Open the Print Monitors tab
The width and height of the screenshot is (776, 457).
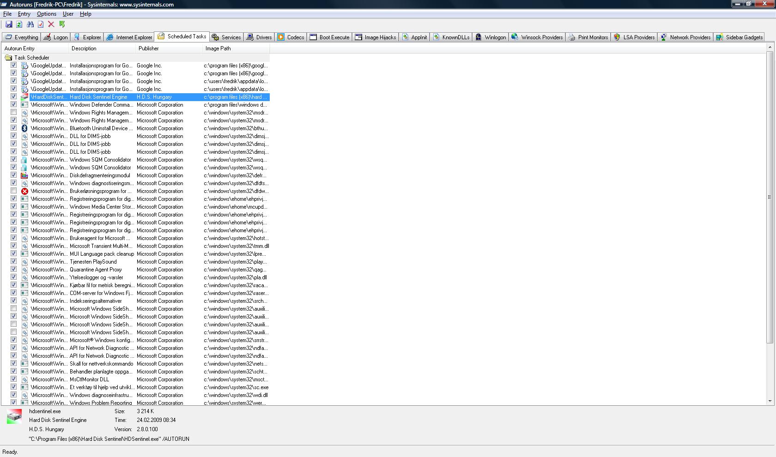(x=588, y=37)
